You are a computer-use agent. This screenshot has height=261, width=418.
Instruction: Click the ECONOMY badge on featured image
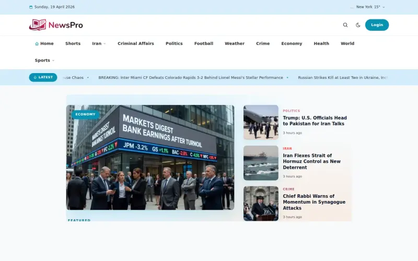click(x=85, y=114)
